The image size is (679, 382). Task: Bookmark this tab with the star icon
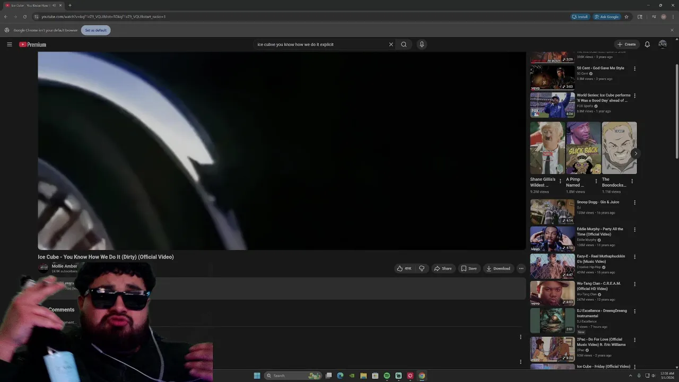pyautogui.click(x=626, y=16)
